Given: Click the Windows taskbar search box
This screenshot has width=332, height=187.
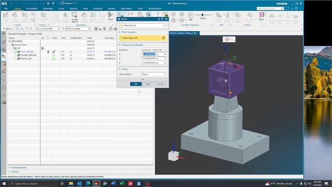Looking at the screenshot, I should [x=33, y=183].
